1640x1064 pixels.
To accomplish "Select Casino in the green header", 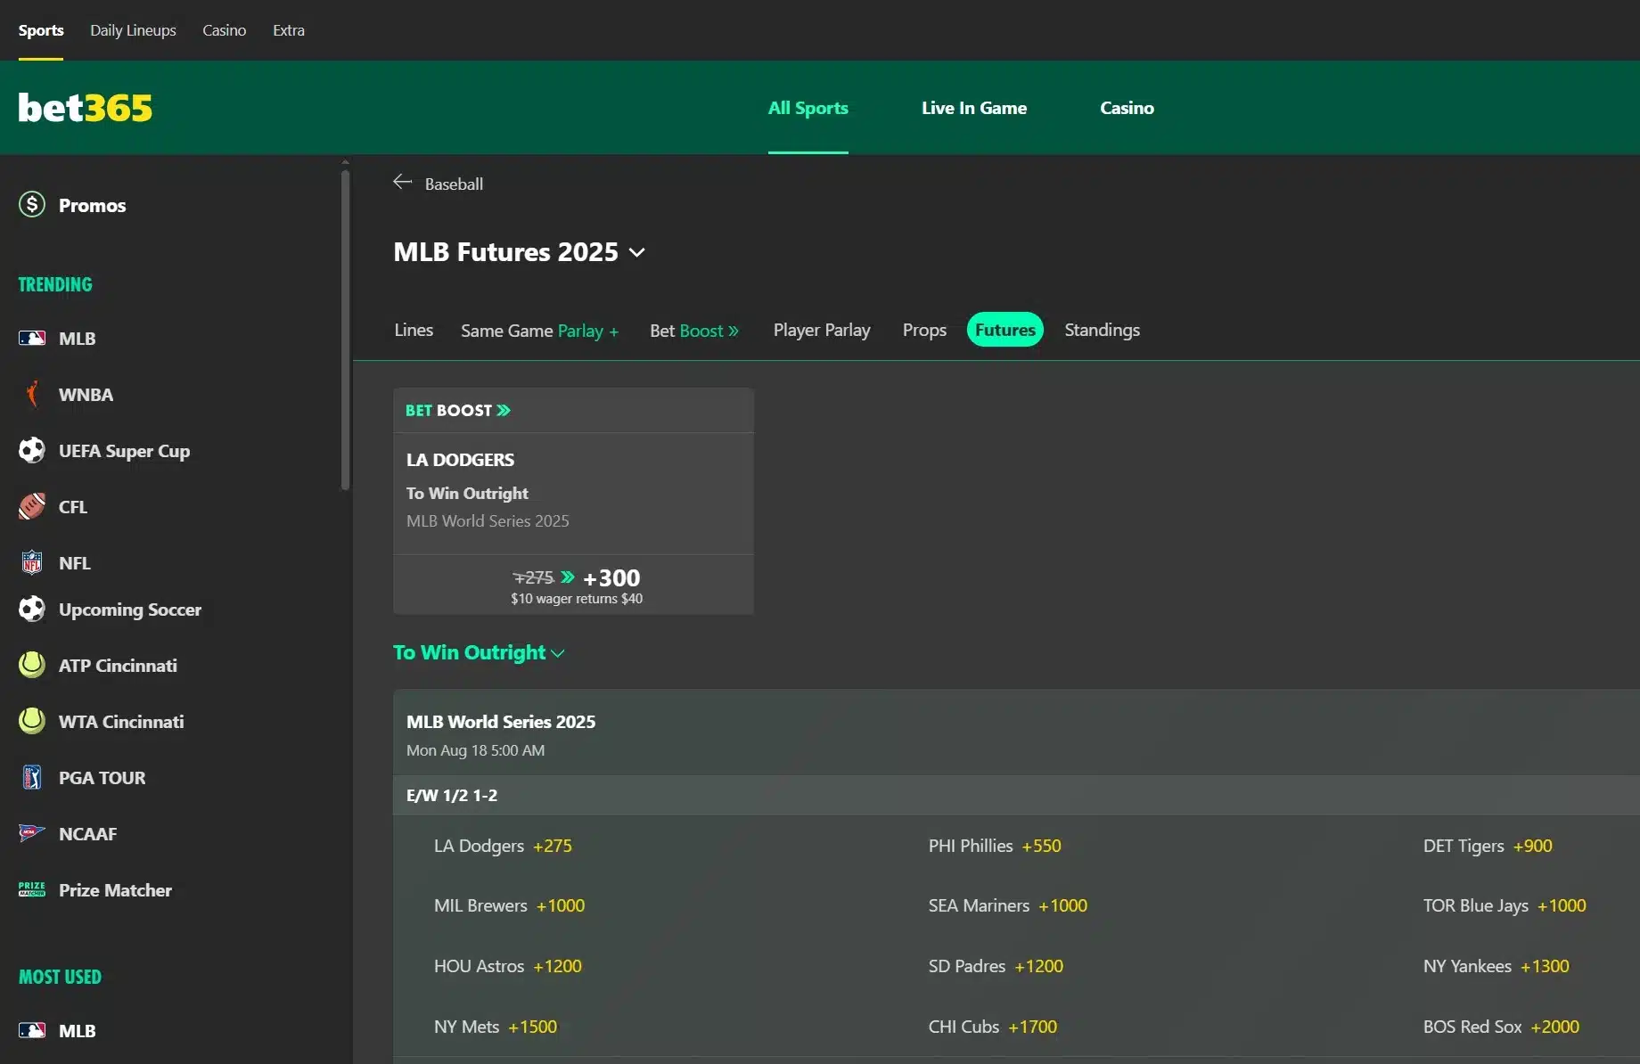I will (x=1127, y=108).
